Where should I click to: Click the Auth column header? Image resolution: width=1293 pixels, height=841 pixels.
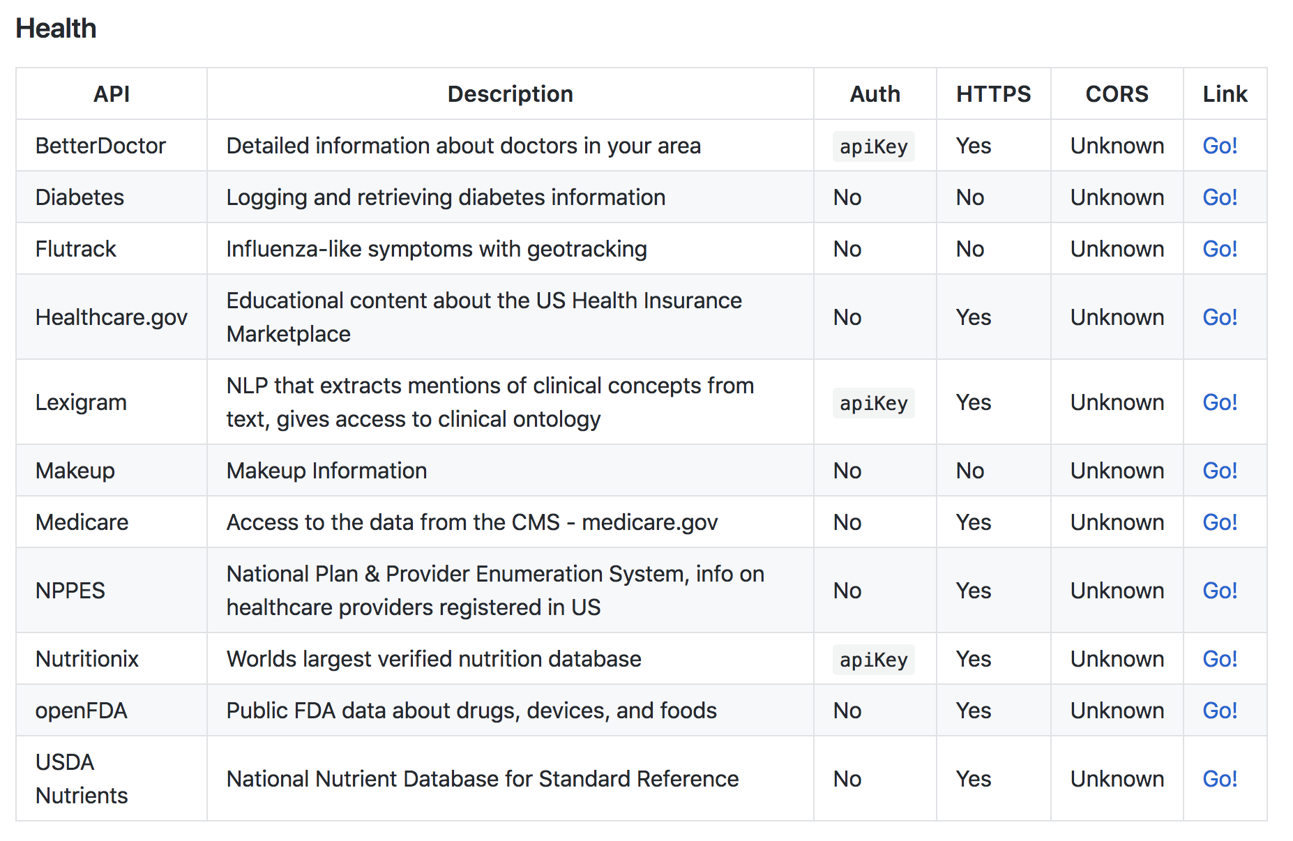pos(875,94)
